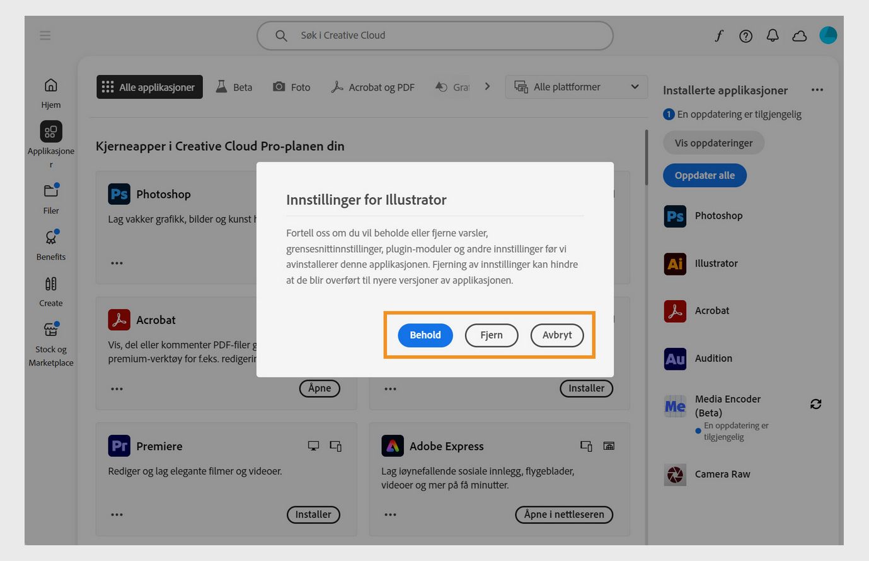Click the Kjerneapper i Creative Cloud Pro-planen heading

tap(220, 146)
